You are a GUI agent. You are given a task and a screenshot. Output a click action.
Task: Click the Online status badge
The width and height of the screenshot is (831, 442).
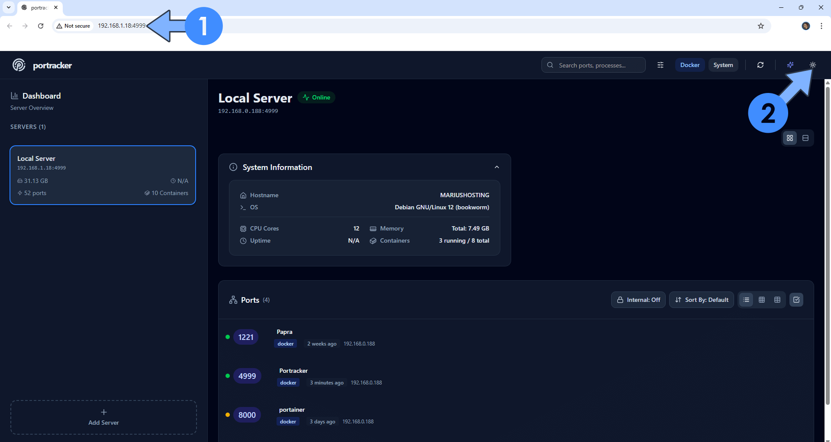tap(316, 97)
